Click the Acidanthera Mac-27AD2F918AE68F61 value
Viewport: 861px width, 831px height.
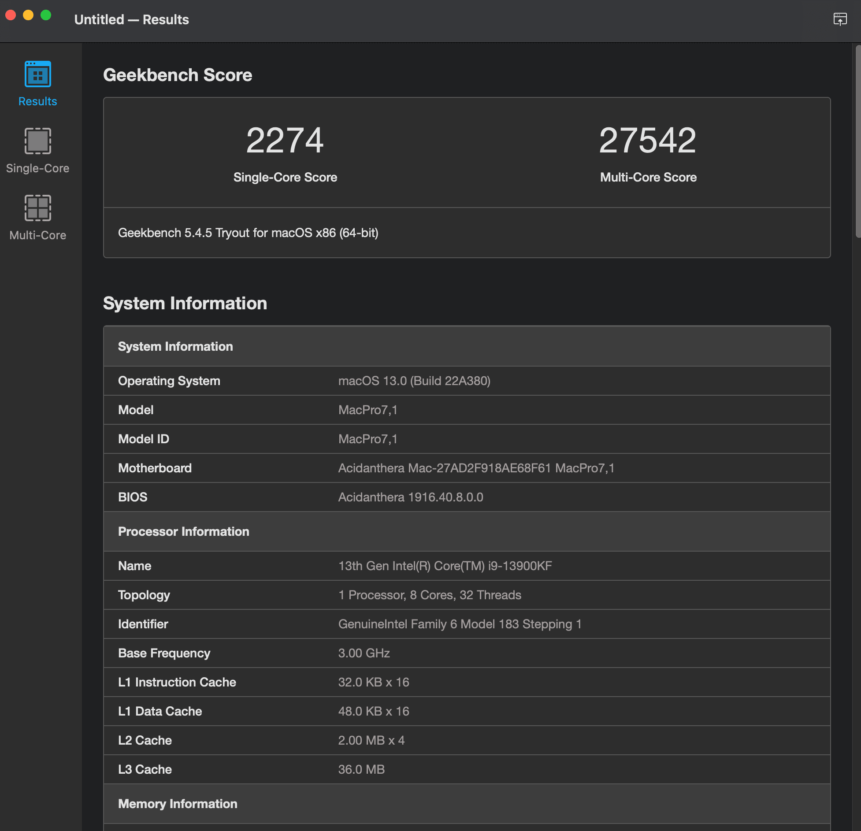[x=476, y=468]
